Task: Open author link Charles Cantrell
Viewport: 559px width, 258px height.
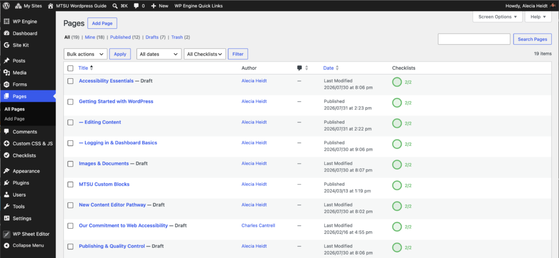Action: (x=258, y=226)
